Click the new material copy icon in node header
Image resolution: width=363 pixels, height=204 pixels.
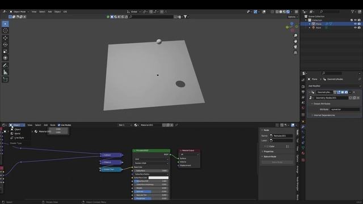168,125
